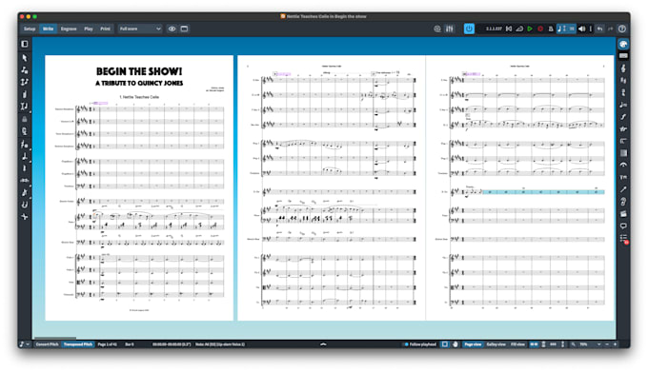Click the red record button
Image resolution: width=648 pixels, height=372 pixels.
540,29
